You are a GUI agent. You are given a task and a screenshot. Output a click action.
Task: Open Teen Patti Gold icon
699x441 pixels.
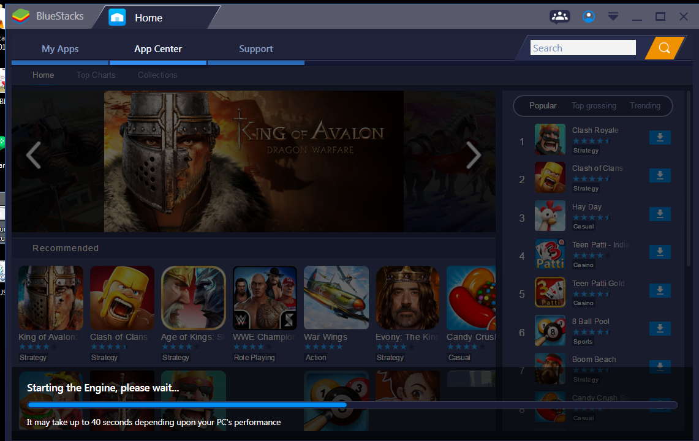pyautogui.click(x=550, y=292)
